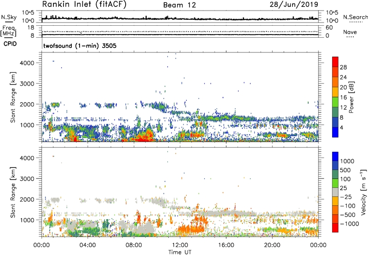The height and width of the screenshot is (255, 368).
Task: Click the '16' power scale value
Action: 343,98
